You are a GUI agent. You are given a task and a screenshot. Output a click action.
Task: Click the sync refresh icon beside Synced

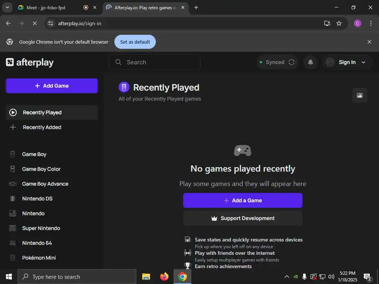coord(291,62)
